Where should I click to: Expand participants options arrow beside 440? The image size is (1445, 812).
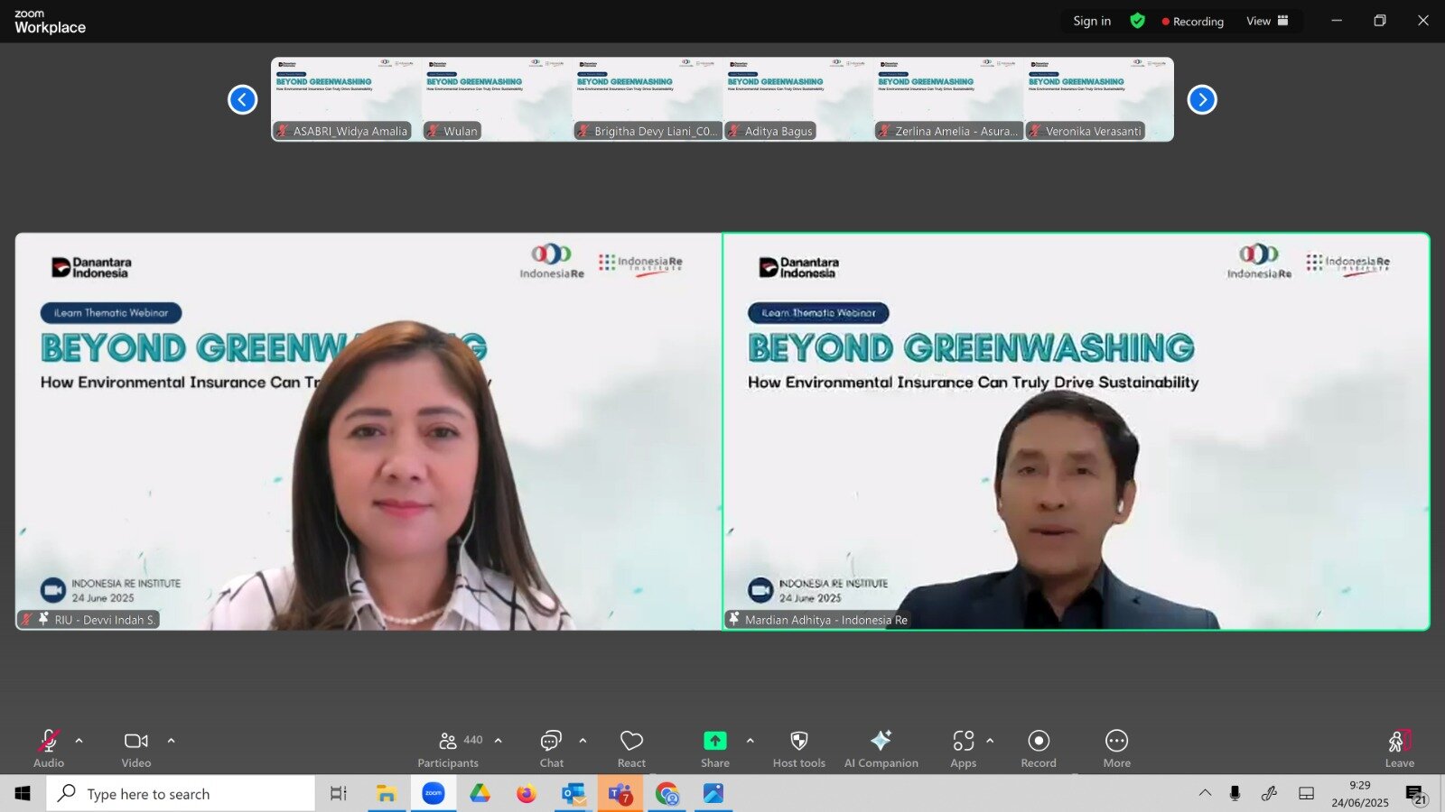[498, 741]
